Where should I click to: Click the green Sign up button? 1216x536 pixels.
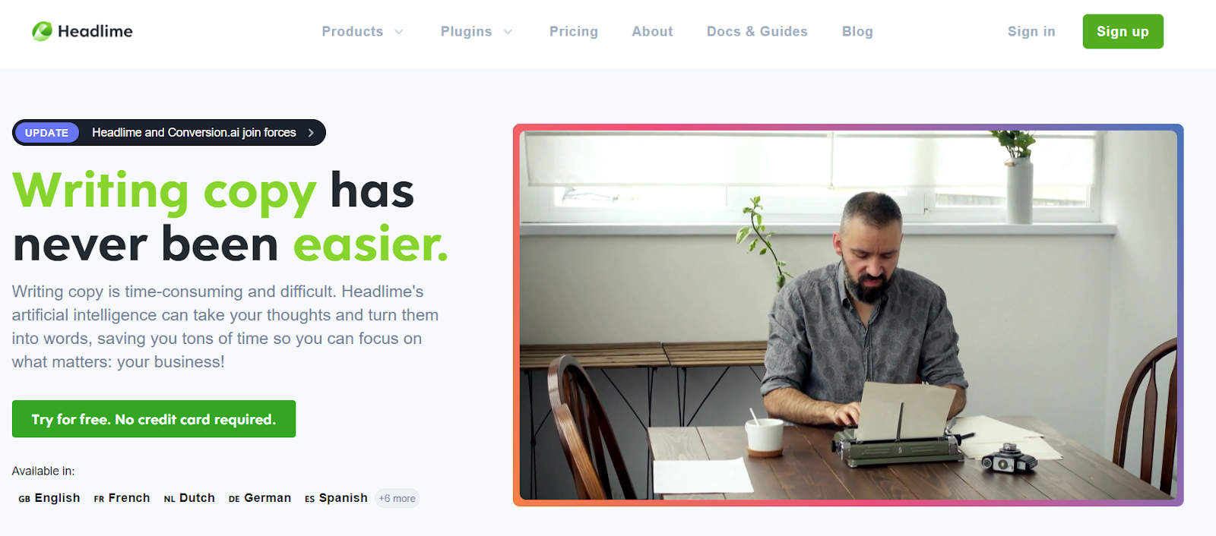pos(1123,31)
